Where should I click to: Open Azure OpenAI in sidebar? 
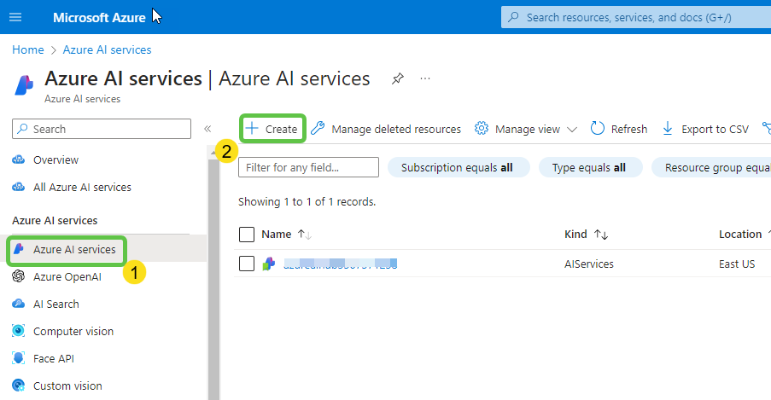(x=67, y=276)
